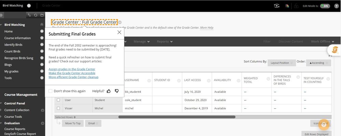Click the reorder menu items arrows icon
The height and width of the screenshot is (136, 341).
(x=29, y=15)
